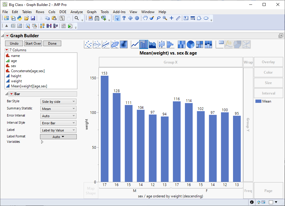Image resolution: width=285 pixels, height=206 pixels.
Task: Open the Summary Statistic dropdown
Action: 58,109
